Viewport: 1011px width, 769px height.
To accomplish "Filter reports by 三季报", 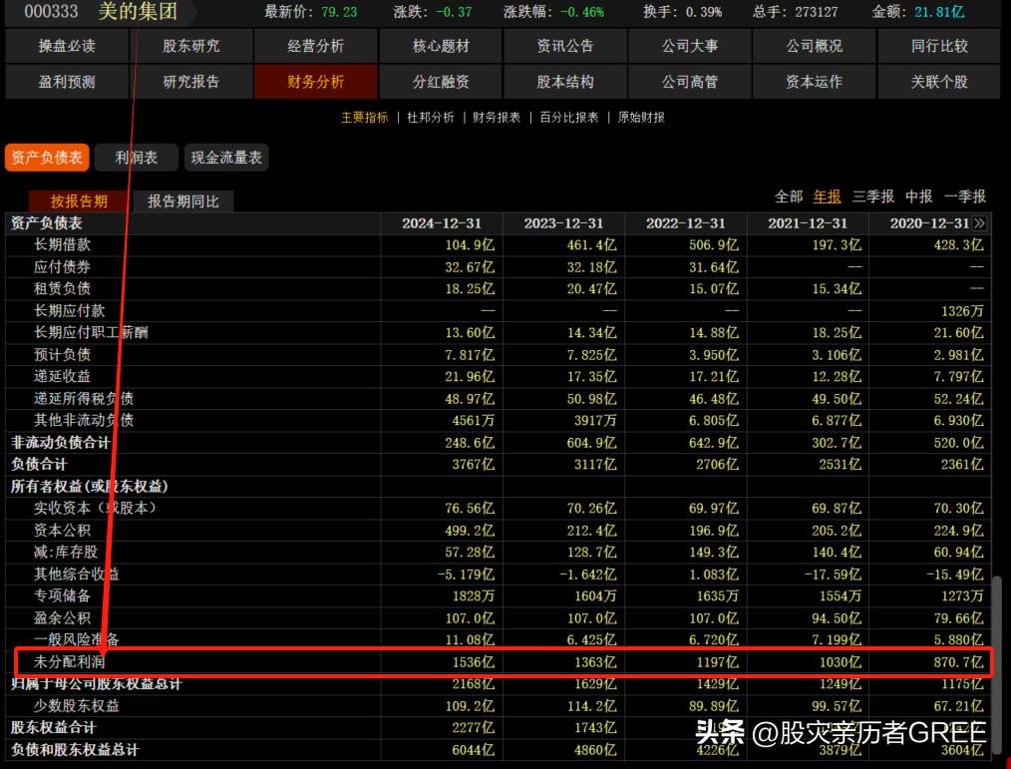I will (x=873, y=196).
